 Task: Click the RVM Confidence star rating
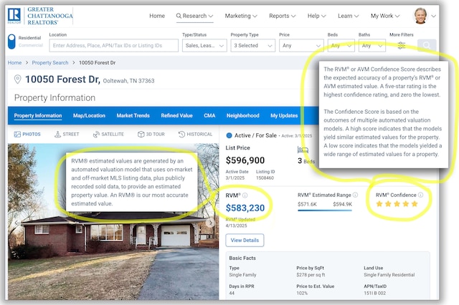click(x=397, y=204)
